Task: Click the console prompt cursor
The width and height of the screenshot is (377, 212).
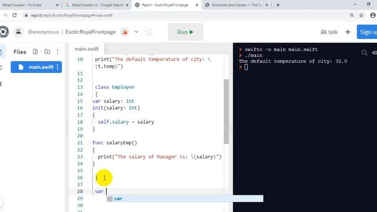Action: [x=246, y=67]
